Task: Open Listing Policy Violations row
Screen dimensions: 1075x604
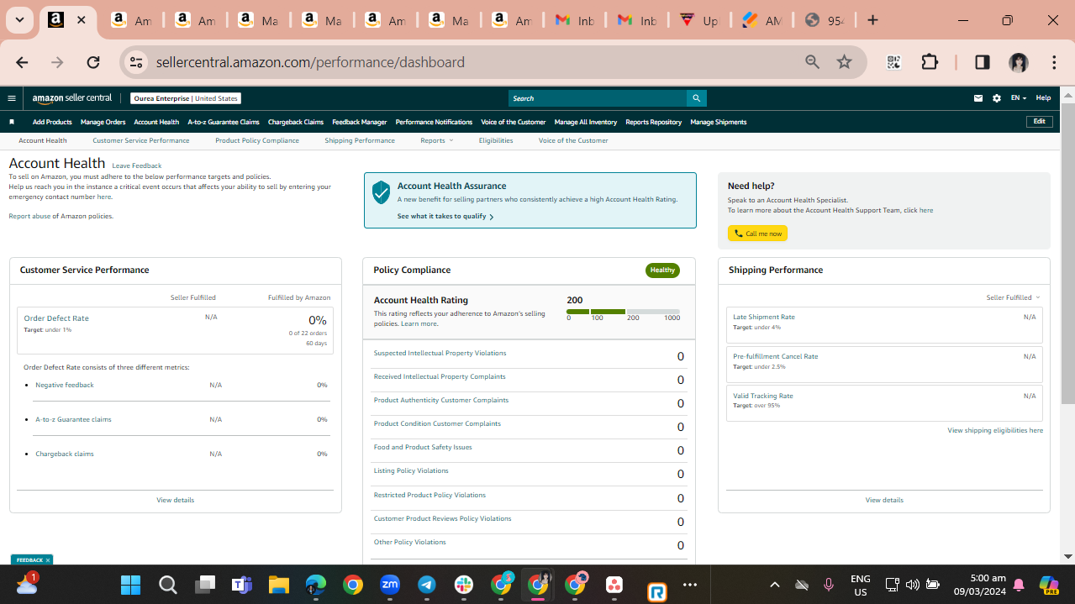Action: (411, 470)
